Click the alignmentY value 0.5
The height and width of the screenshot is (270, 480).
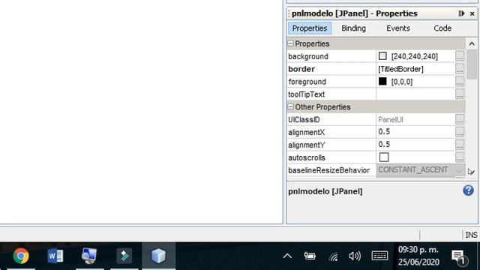(x=384, y=145)
